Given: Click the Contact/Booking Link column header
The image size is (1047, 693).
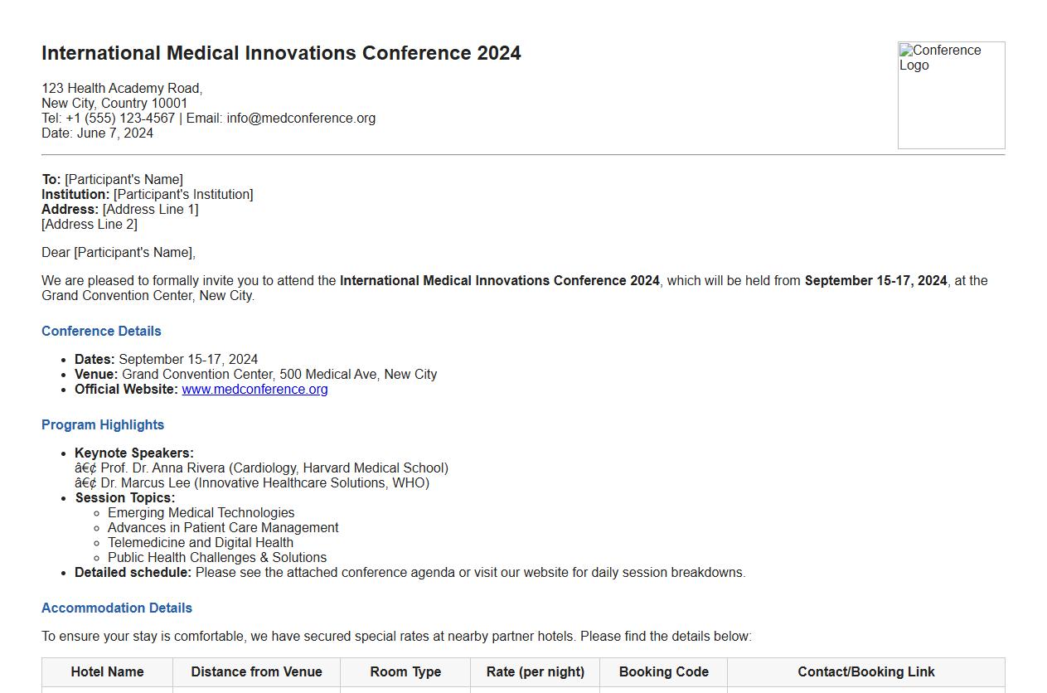Looking at the screenshot, I should pyautogui.click(x=866, y=672).
